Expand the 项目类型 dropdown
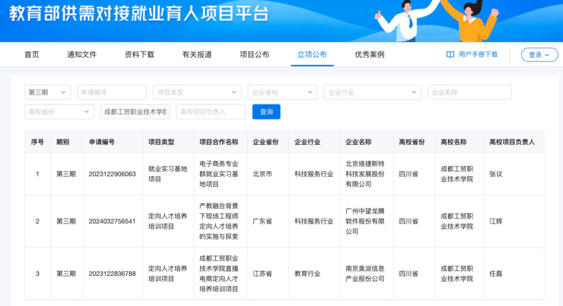The width and height of the screenshot is (563, 306). [197, 92]
